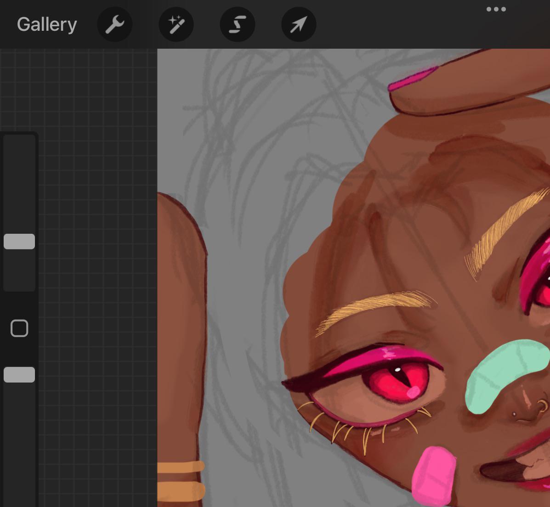
Task: Activate the Selection S-shaped tool
Action: click(237, 24)
